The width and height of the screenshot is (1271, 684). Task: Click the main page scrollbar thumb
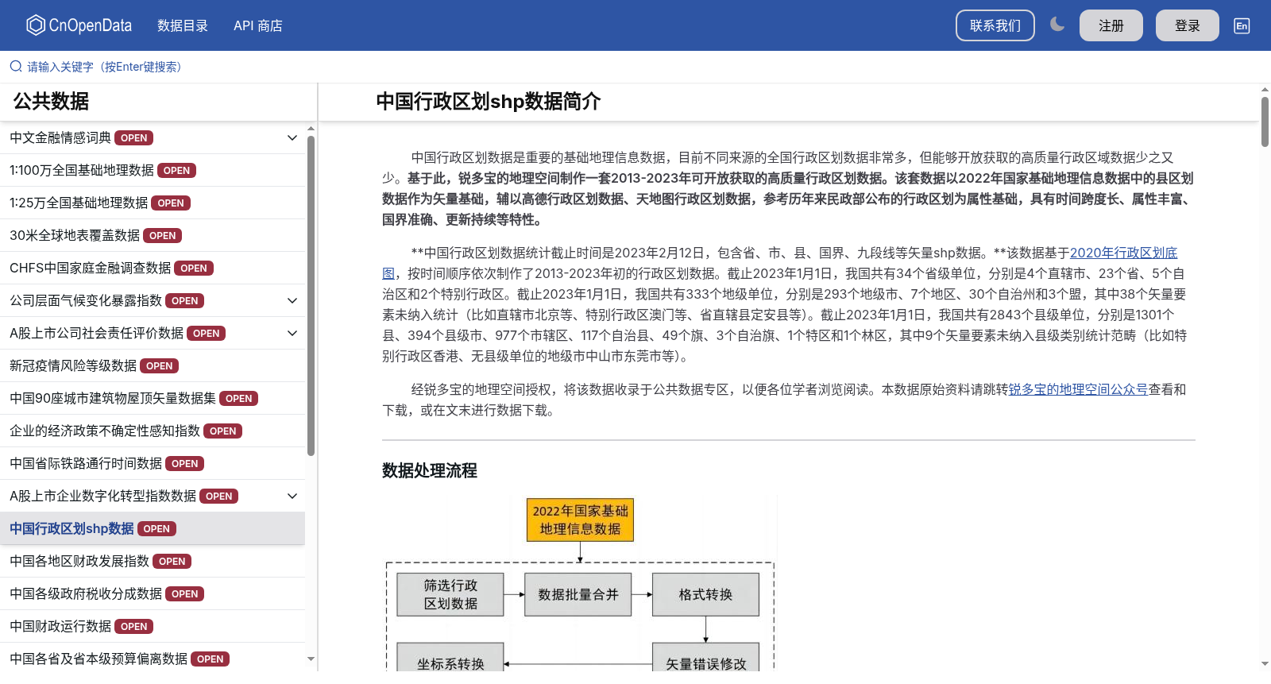coord(1265,122)
